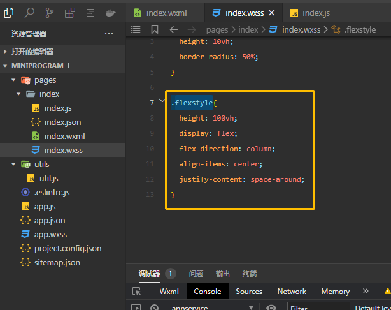The width and height of the screenshot is (391, 310).
Task: Open the resource manager more-actions ellipsis
Action: coord(109,33)
